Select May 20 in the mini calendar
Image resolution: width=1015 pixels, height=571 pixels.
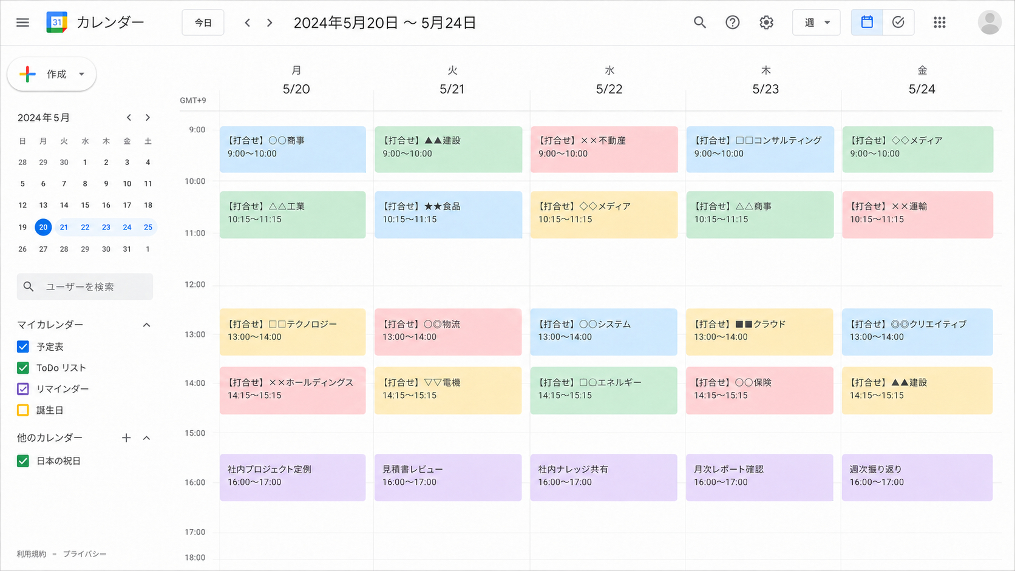pos(43,227)
